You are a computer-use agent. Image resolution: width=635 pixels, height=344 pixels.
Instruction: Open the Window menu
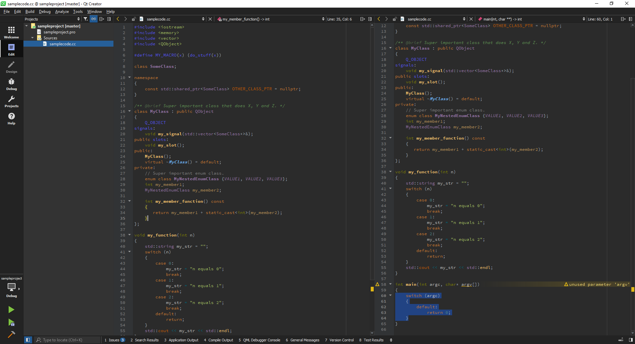tap(94, 12)
